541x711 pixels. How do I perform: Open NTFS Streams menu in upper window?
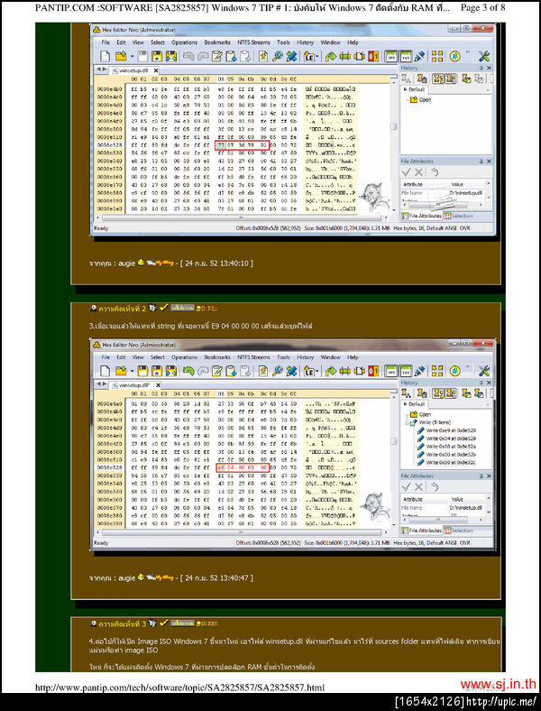(x=253, y=42)
